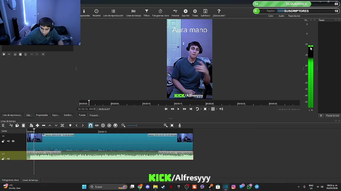Open the Propiedades panel tab
This screenshot has height=191, width=341.
tap(42, 115)
